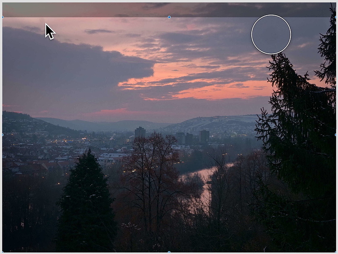The image size is (338, 254).
Task: Select the right-middle edge handle
Action: (336, 135)
